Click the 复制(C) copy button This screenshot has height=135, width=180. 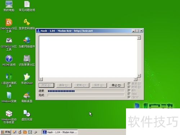81,85
